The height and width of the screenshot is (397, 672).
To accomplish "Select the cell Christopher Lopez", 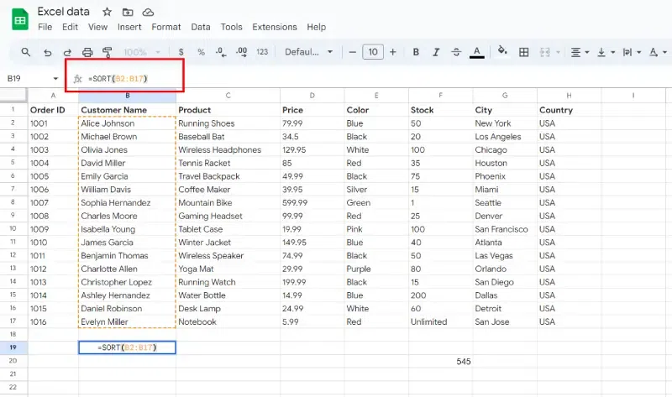I will coord(128,282).
